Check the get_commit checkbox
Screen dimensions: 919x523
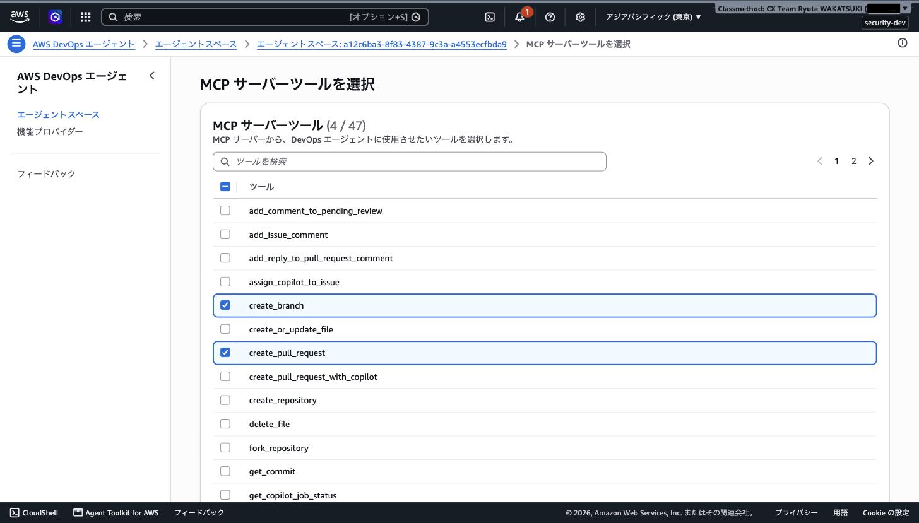click(225, 471)
